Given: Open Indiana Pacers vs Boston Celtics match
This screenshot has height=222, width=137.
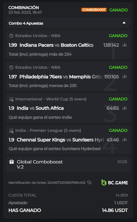Looking at the screenshot, I should click(x=56, y=45).
